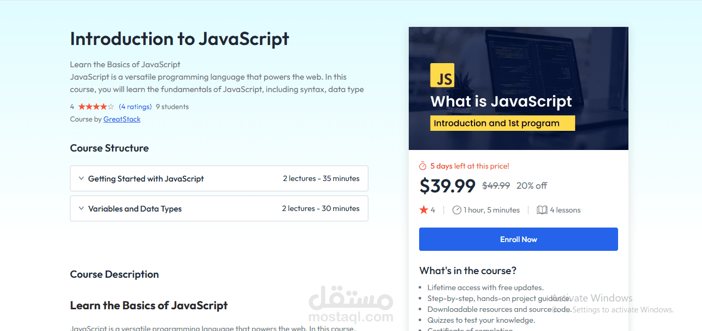Click the 2 lectures - 35 minutes label
702x331 pixels.
pyautogui.click(x=321, y=178)
